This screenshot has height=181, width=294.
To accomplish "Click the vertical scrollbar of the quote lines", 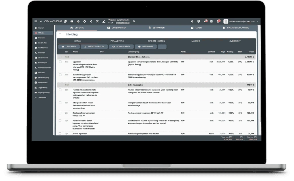I will click(x=260, y=91).
